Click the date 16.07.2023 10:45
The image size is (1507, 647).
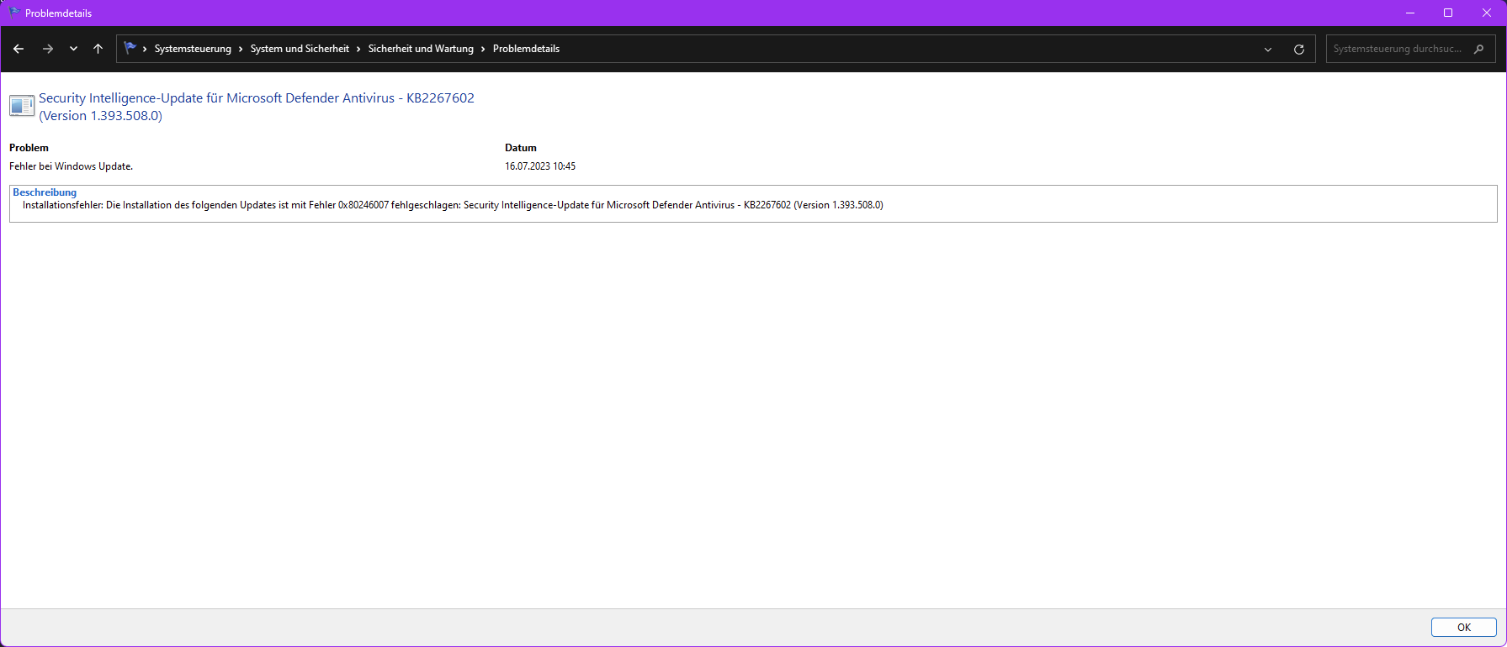pyautogui.click(x=540, y=166)
